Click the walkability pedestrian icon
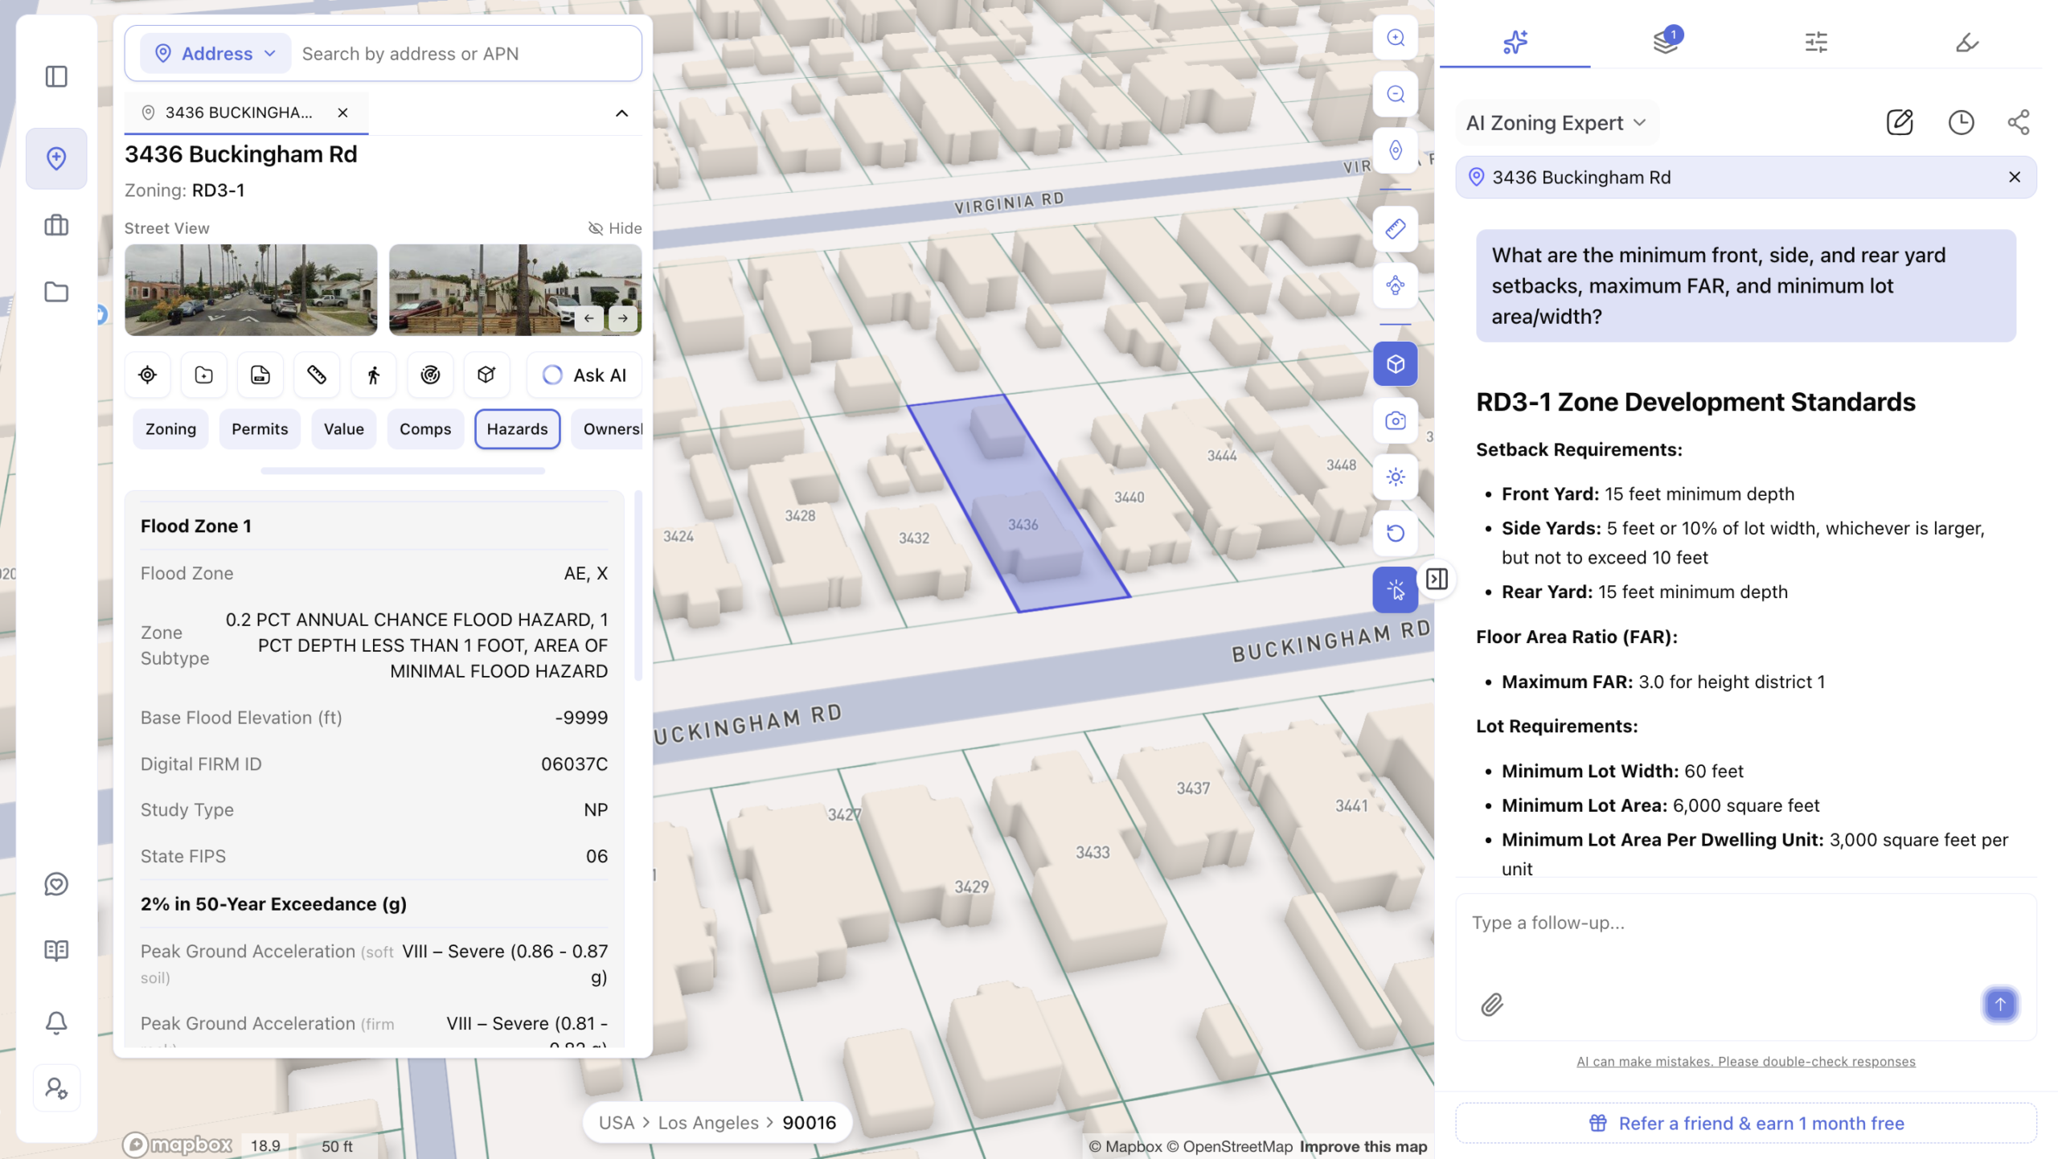 pos(373,375)
